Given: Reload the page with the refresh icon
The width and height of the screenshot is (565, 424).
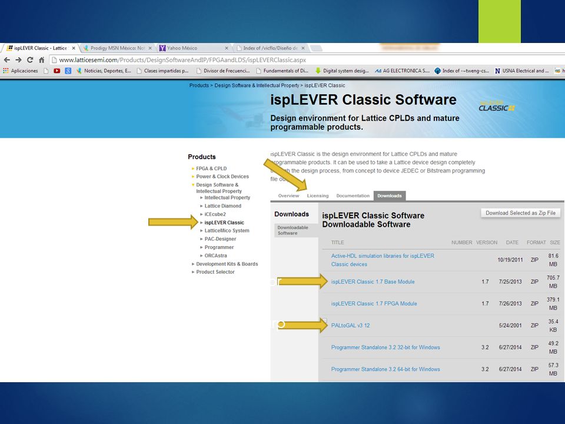Looking at the screenshot, I should click(30, 60).
